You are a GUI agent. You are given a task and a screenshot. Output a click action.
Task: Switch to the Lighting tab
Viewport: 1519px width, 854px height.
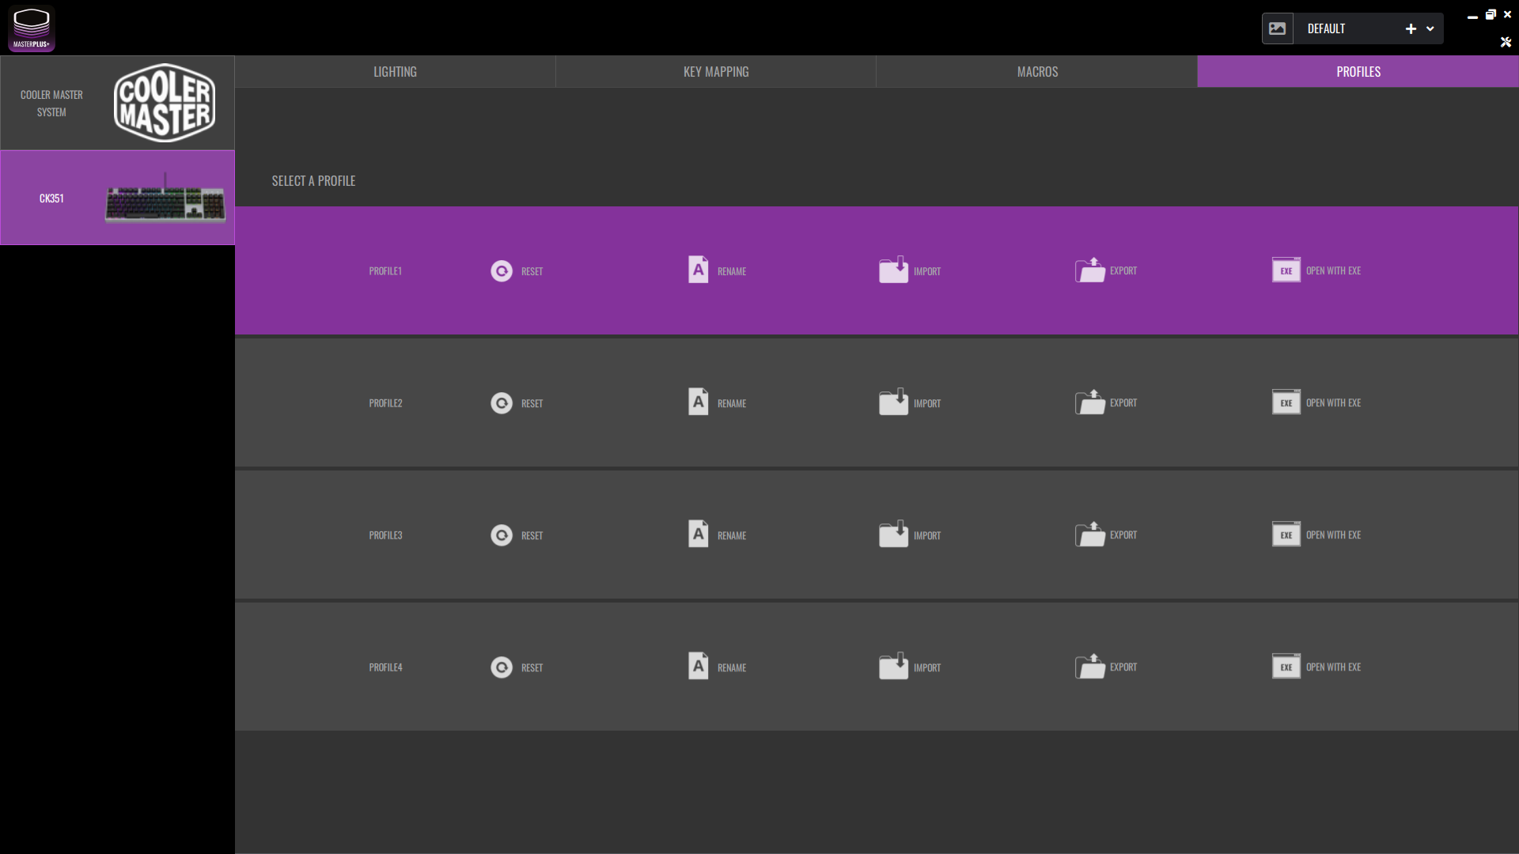[x=395, y=72]
